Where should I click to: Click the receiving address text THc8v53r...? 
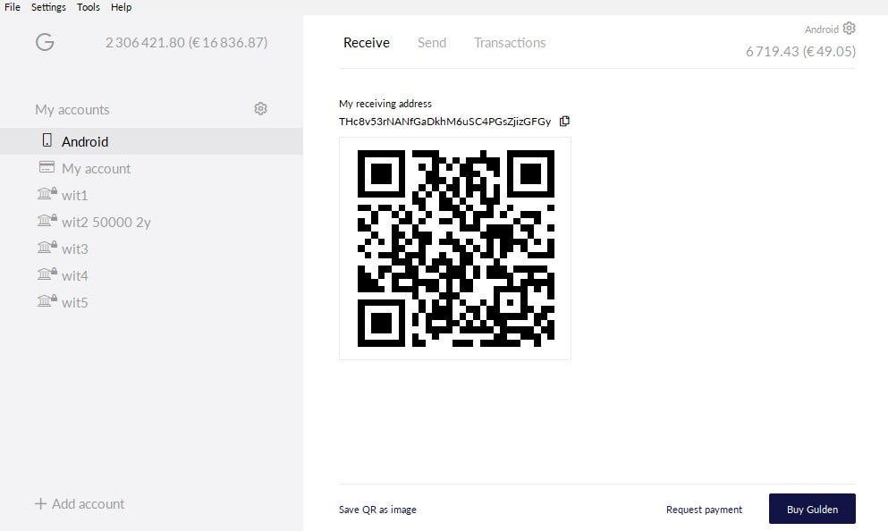(444, 122)
